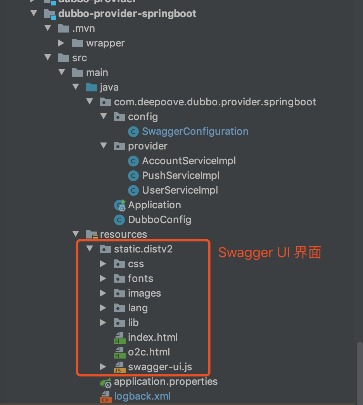Expand the lib folder
Viewport: 363px width, 405px height.
104,323
